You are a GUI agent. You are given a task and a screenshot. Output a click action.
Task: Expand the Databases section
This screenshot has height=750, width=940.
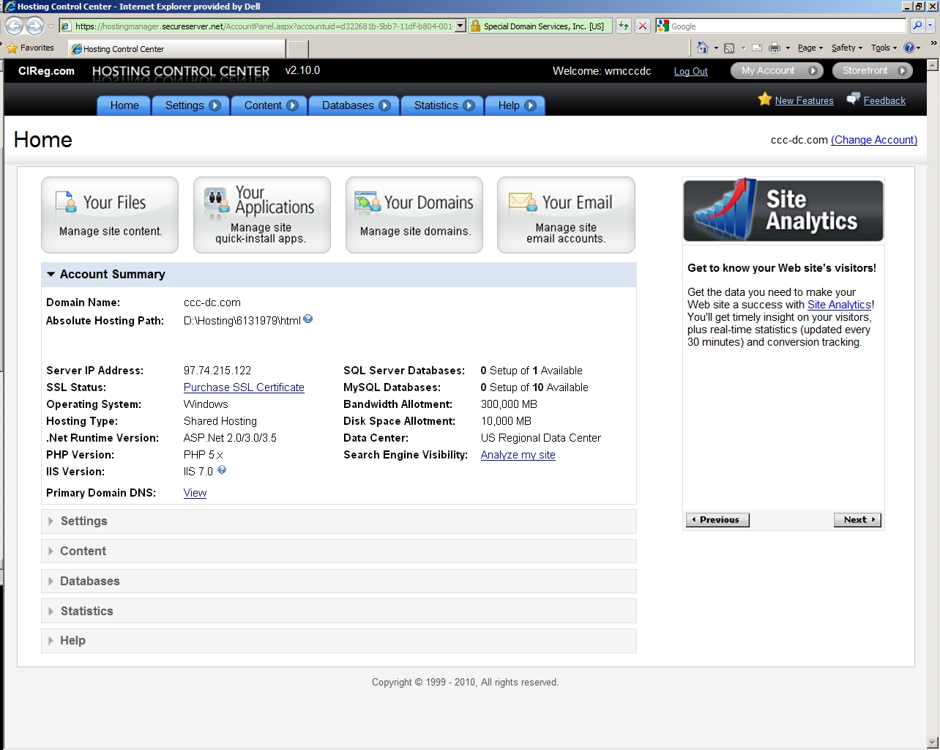tap(339, 582)
